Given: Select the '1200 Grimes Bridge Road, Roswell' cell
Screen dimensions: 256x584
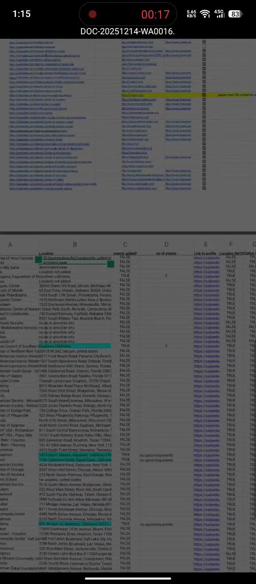Looking at the screenshot, I should pyautogui.click(x=75, y=396).
